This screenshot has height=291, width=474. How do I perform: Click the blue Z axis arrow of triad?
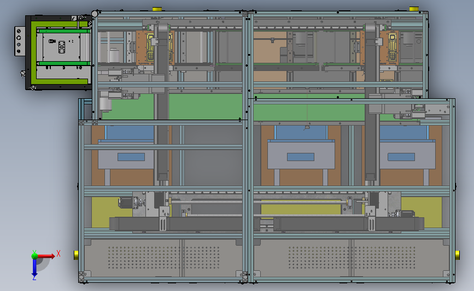point(34,268)
